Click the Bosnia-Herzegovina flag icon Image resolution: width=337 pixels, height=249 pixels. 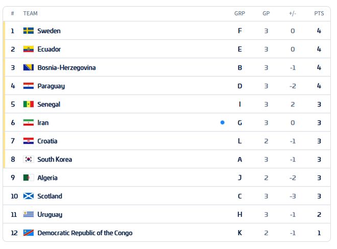click(29, 67)
